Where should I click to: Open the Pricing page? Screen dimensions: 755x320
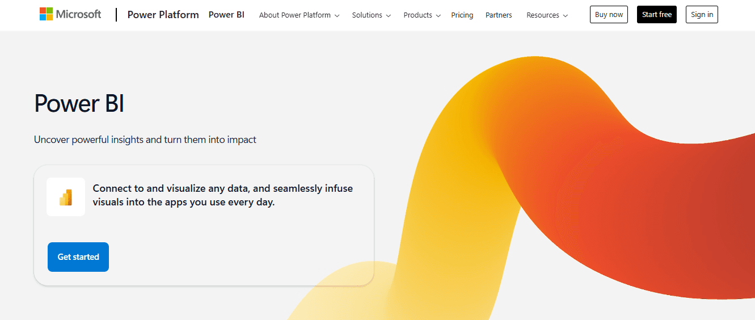462,15
